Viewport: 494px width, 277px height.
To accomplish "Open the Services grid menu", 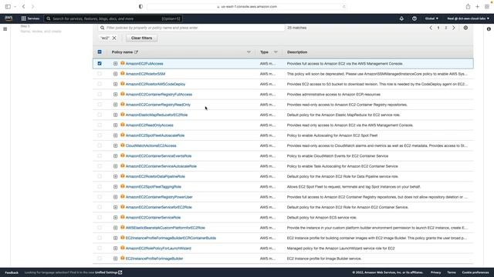I will 24,18.
